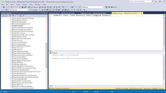Click the Cut scissors icon
166x93 pixels.
click(54, 7)
